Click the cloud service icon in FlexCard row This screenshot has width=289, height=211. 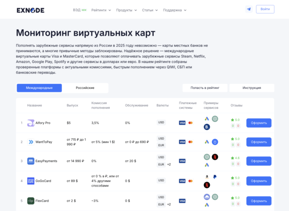207,197
